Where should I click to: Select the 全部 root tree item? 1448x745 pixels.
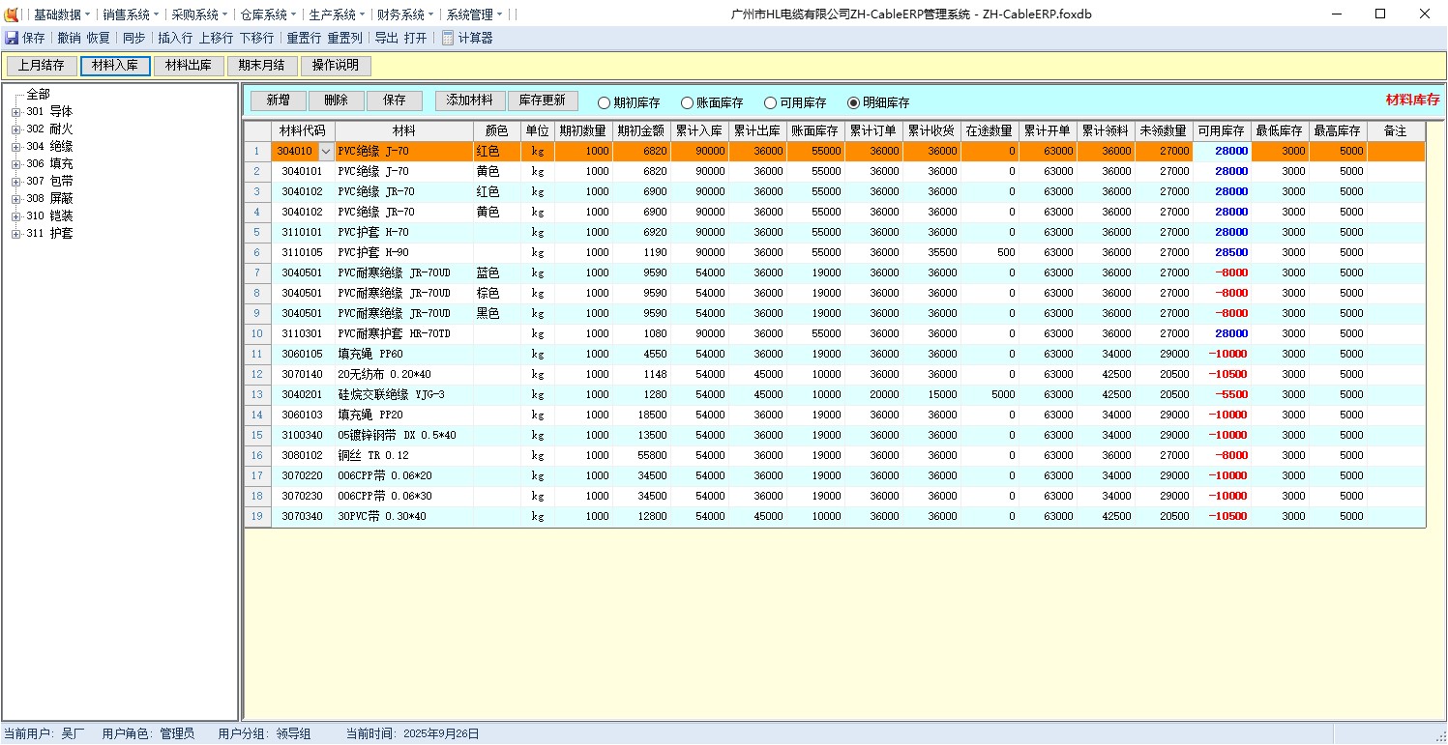(x=38, y=95)
